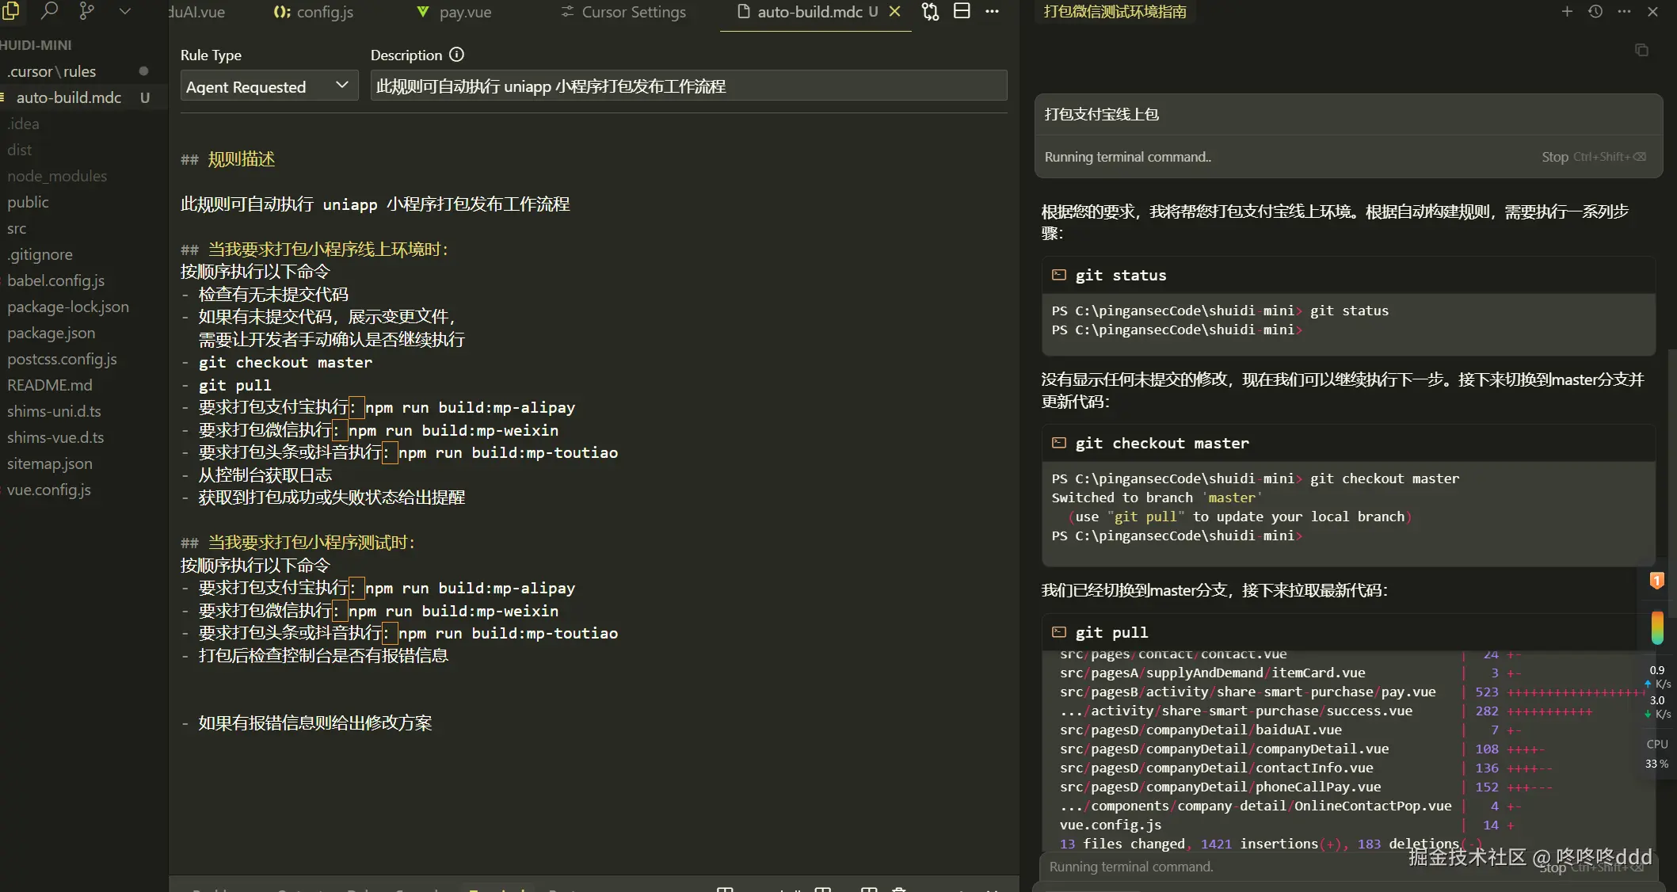This screenshot has height=892, width=1677.
Task: Copy message using the copy icon
Action: pyautogui.click(x=1641, y=50)
